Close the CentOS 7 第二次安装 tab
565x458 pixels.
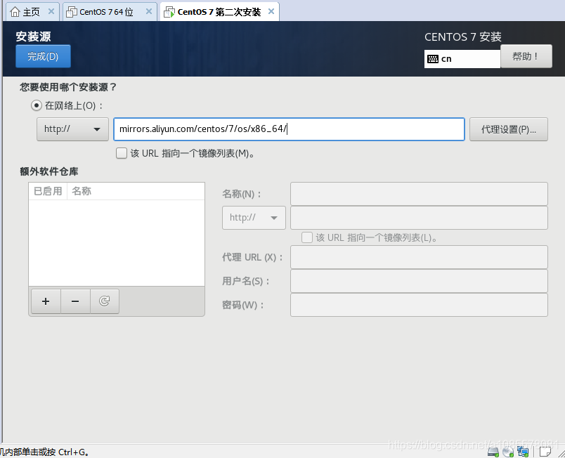coord(271,11)
